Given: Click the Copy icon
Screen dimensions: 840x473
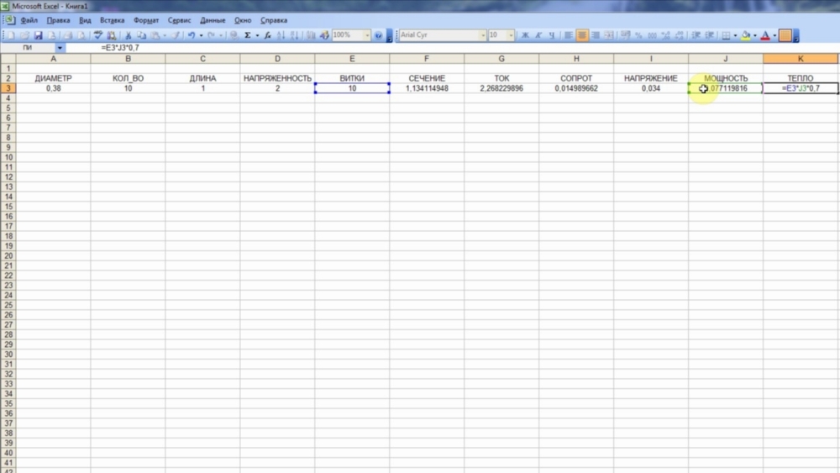Looking at the screenshot, I should (141, 34).
